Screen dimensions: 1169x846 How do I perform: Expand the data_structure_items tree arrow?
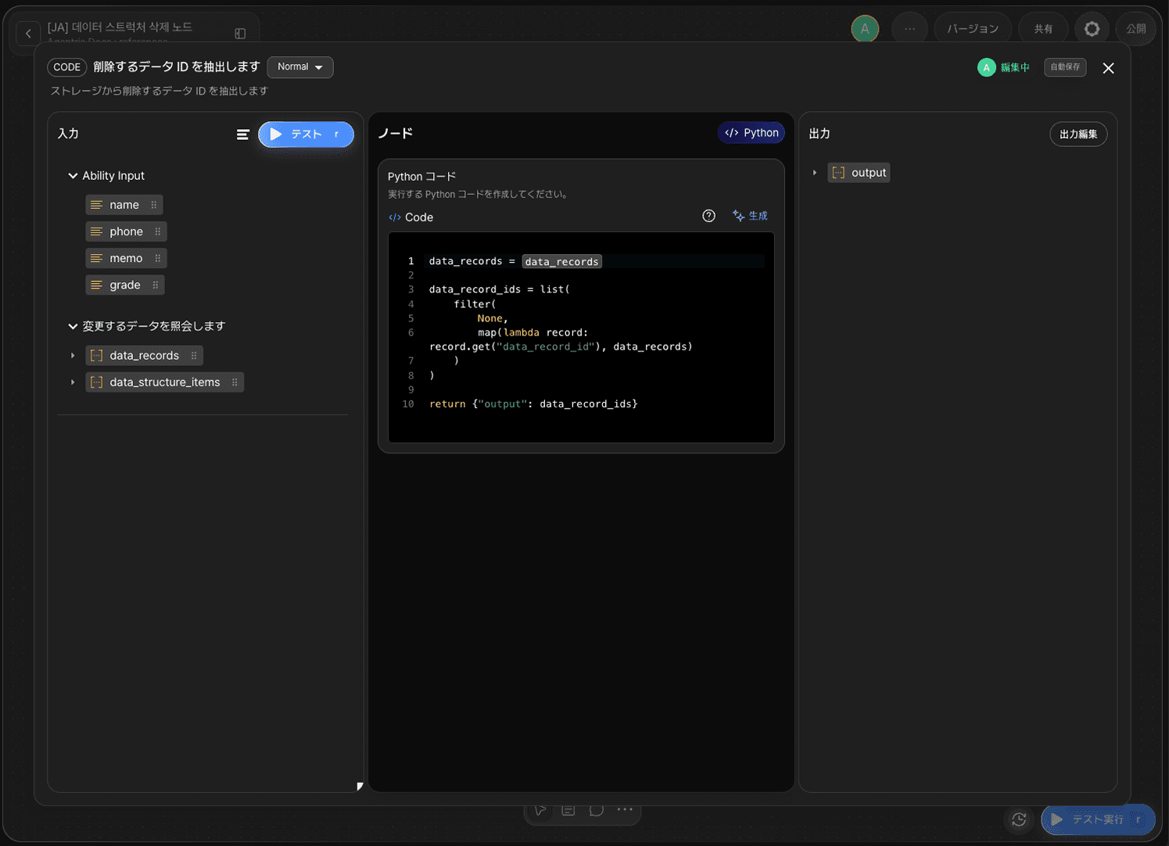[x=73, y=382]
